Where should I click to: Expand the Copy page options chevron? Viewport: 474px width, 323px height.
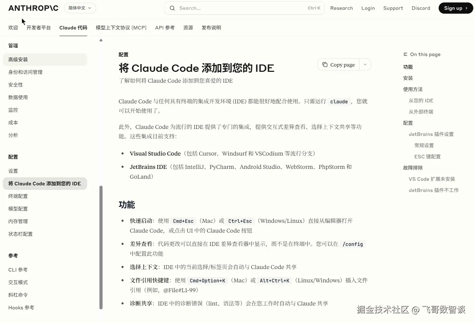(x=365, y=64)
